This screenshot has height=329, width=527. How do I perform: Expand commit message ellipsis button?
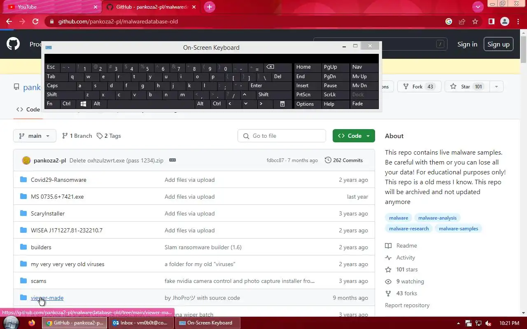(x=173, y=160)
